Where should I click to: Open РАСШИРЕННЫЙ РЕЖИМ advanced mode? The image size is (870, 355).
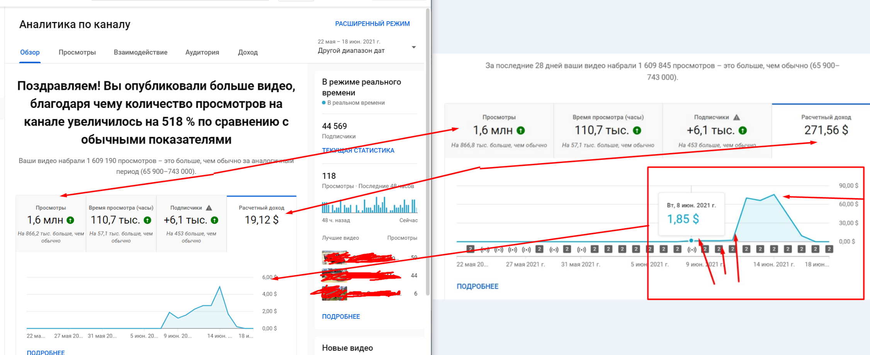pos(372,24)
